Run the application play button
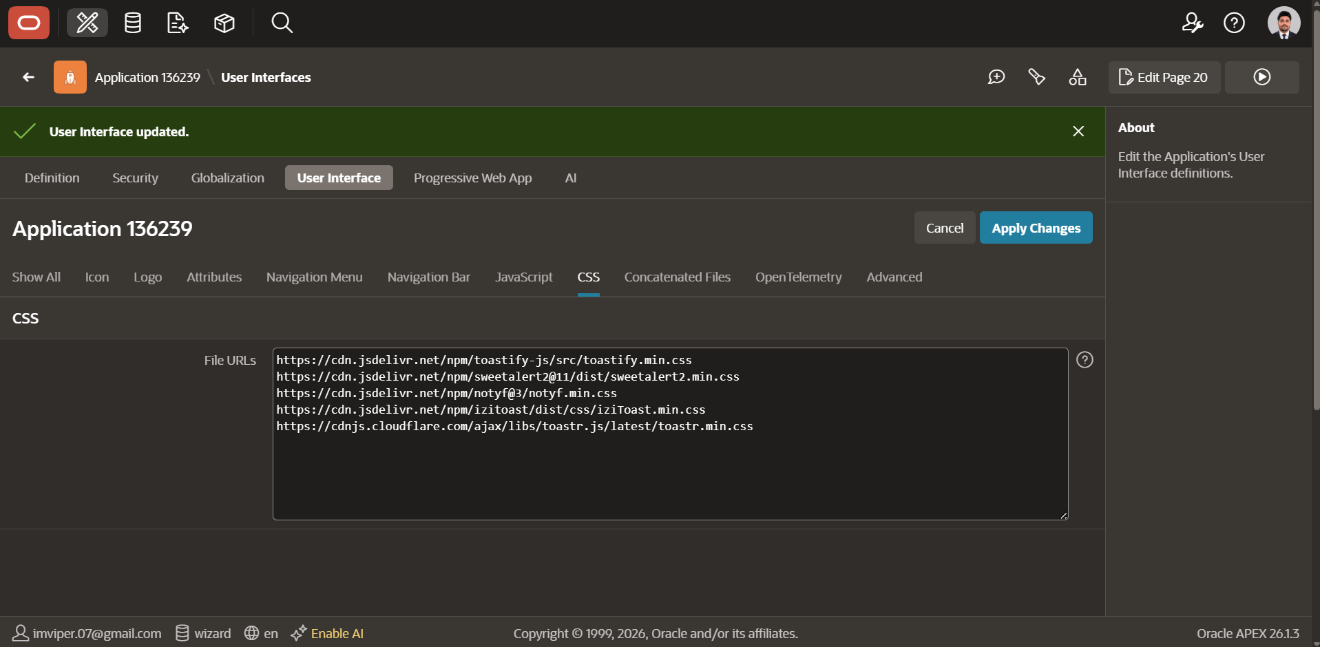The width and height of the screenshot is (1320, 647). coord(1262,77)
